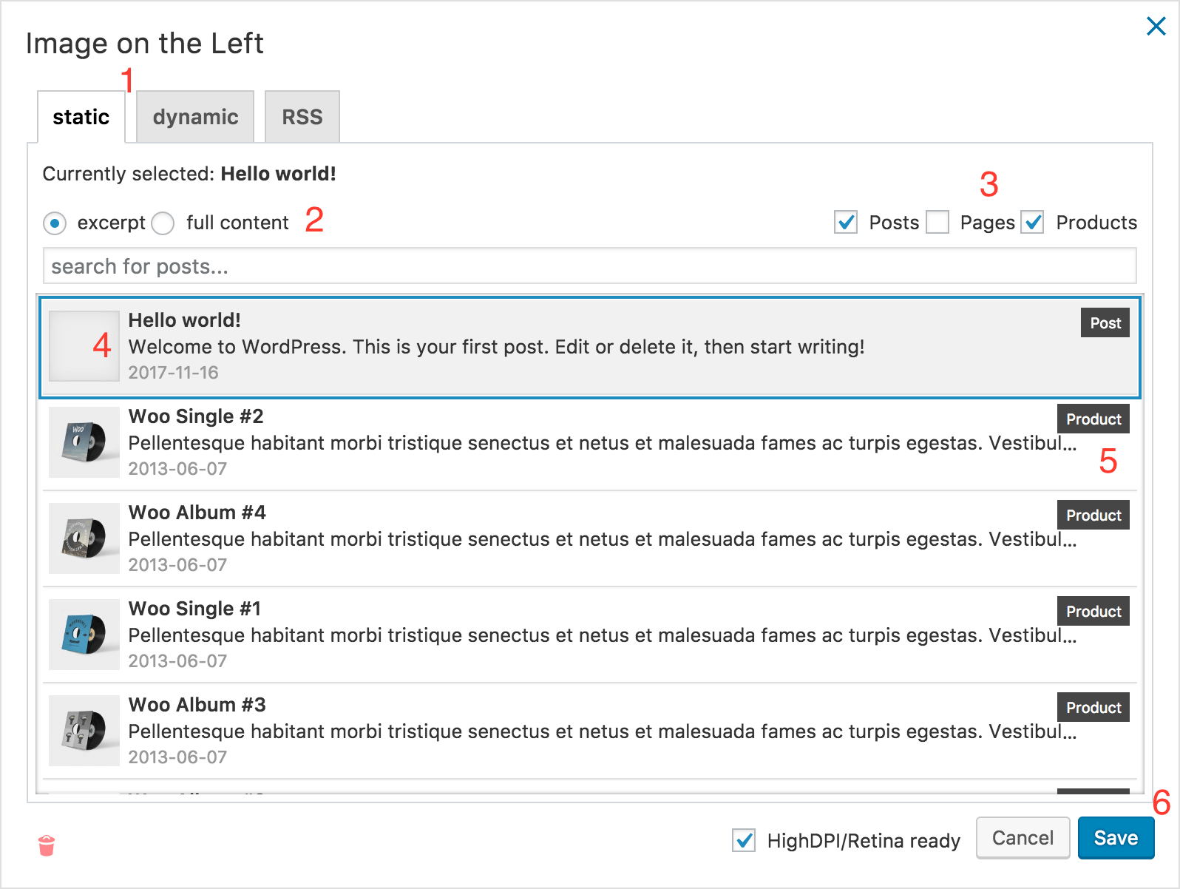Uncheck the Posts checkbox
The height and width of the screenshot is (889, 1180).
pyautogui.click(x=846, y=223)
